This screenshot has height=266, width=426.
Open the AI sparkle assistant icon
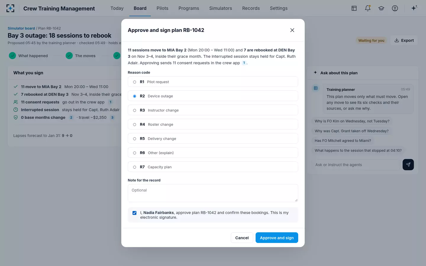414,8
